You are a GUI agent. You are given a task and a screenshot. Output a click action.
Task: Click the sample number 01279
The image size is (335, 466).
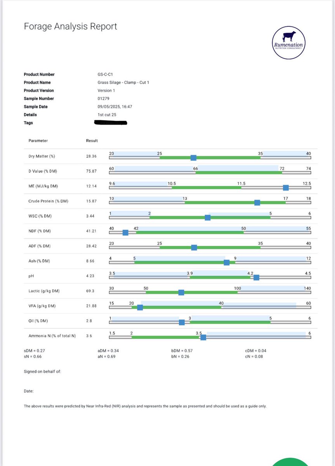103,99
